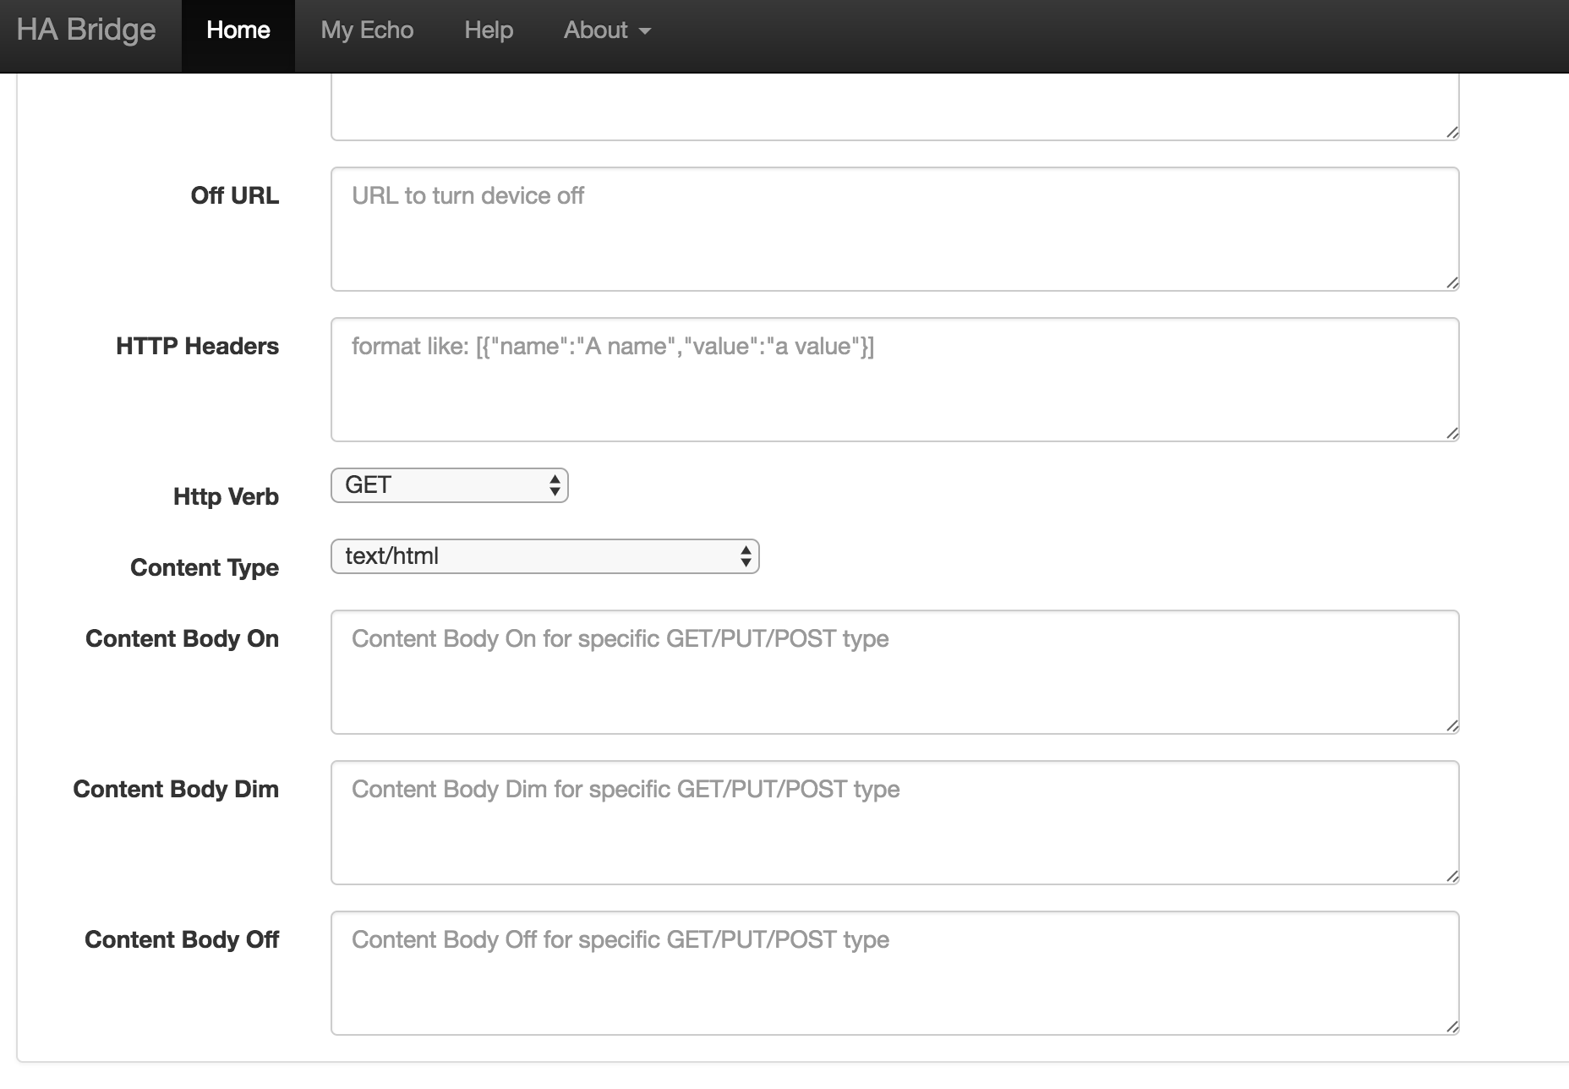Click into the HTTP Headers field
Image resolution: width=1569 pixels, height=1089 pixels.
(894, 380)
